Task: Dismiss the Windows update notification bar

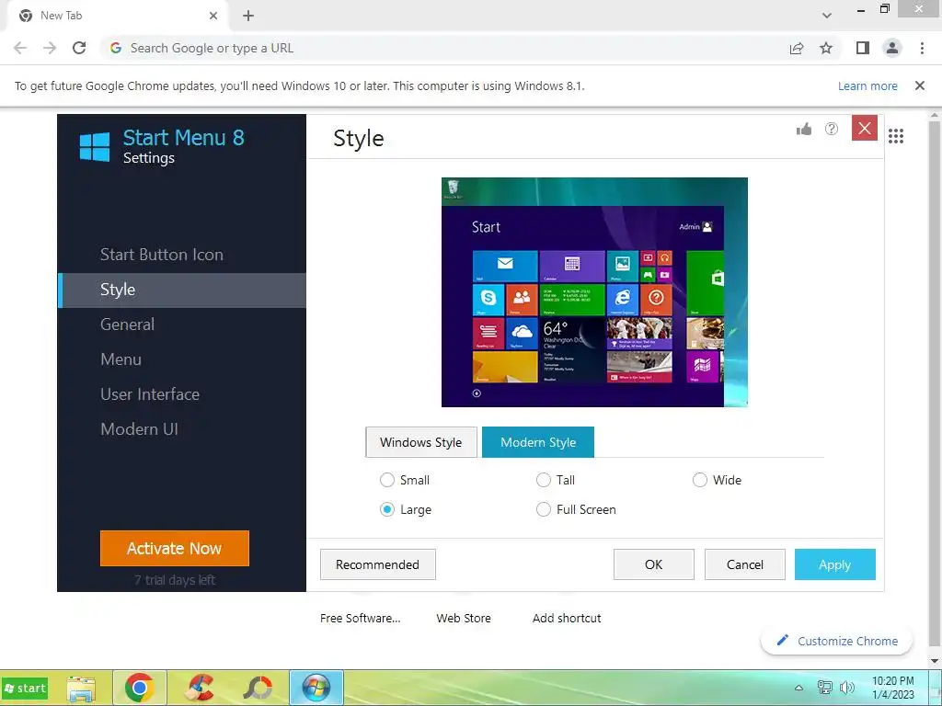Action: [920, 85]
